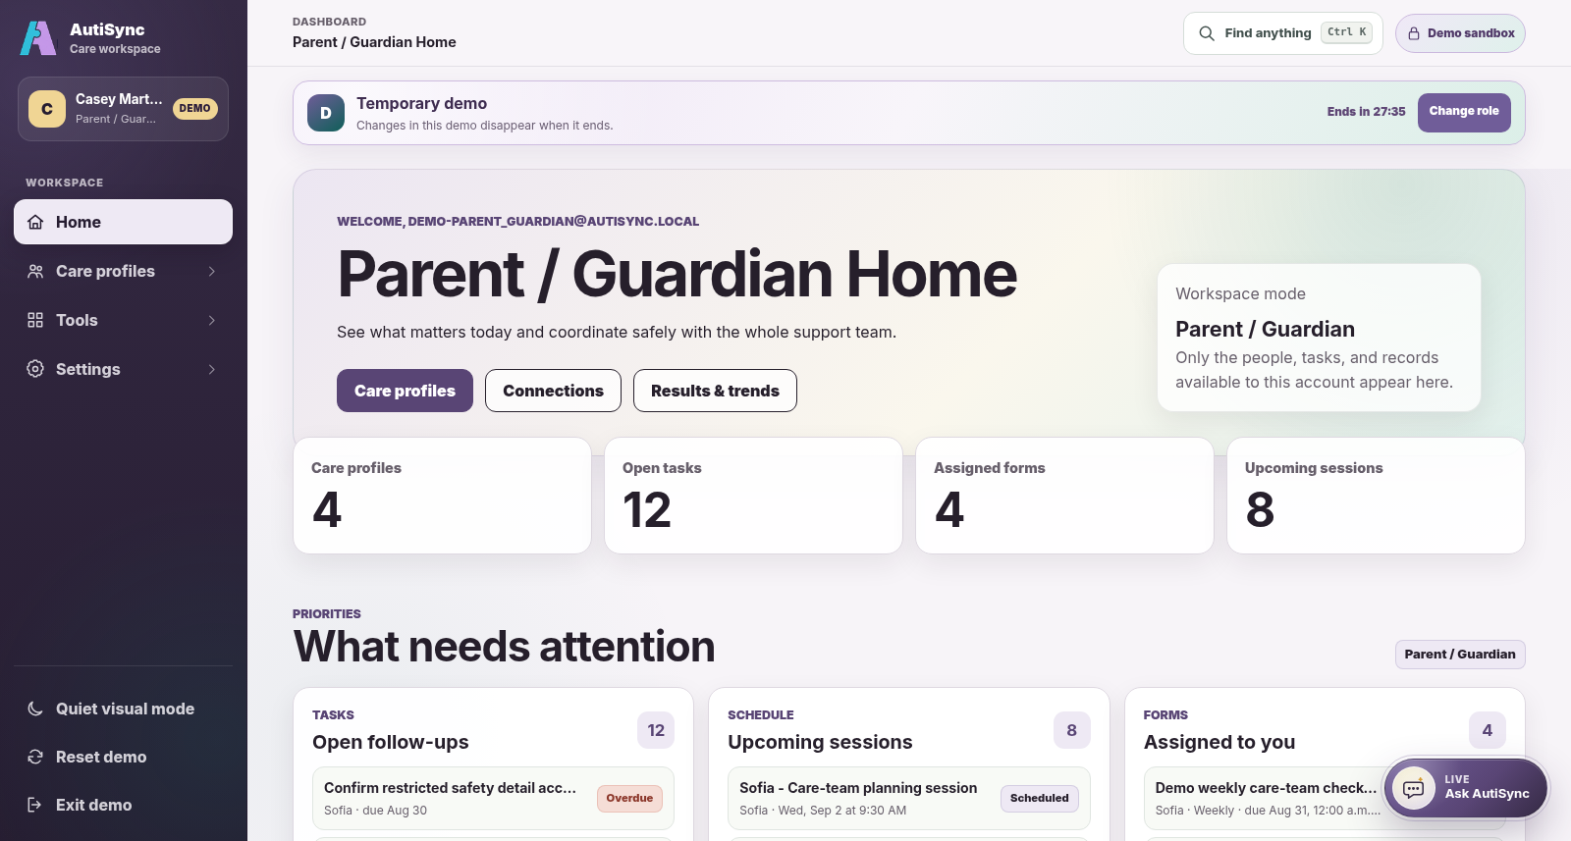
Task: Expand the Settings sidebar chevron
Action: 212,369
